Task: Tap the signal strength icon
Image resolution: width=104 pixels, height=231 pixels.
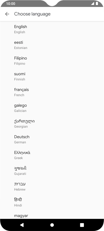Action: pyautogui.click(x=93, y=3)
